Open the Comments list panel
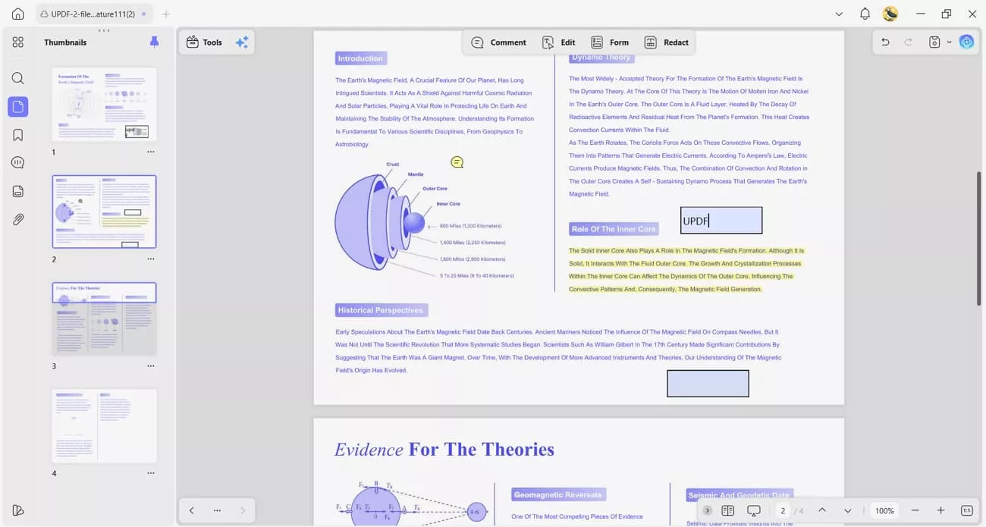This screenshot has height=527, width=986. click(x=17, y=162)
